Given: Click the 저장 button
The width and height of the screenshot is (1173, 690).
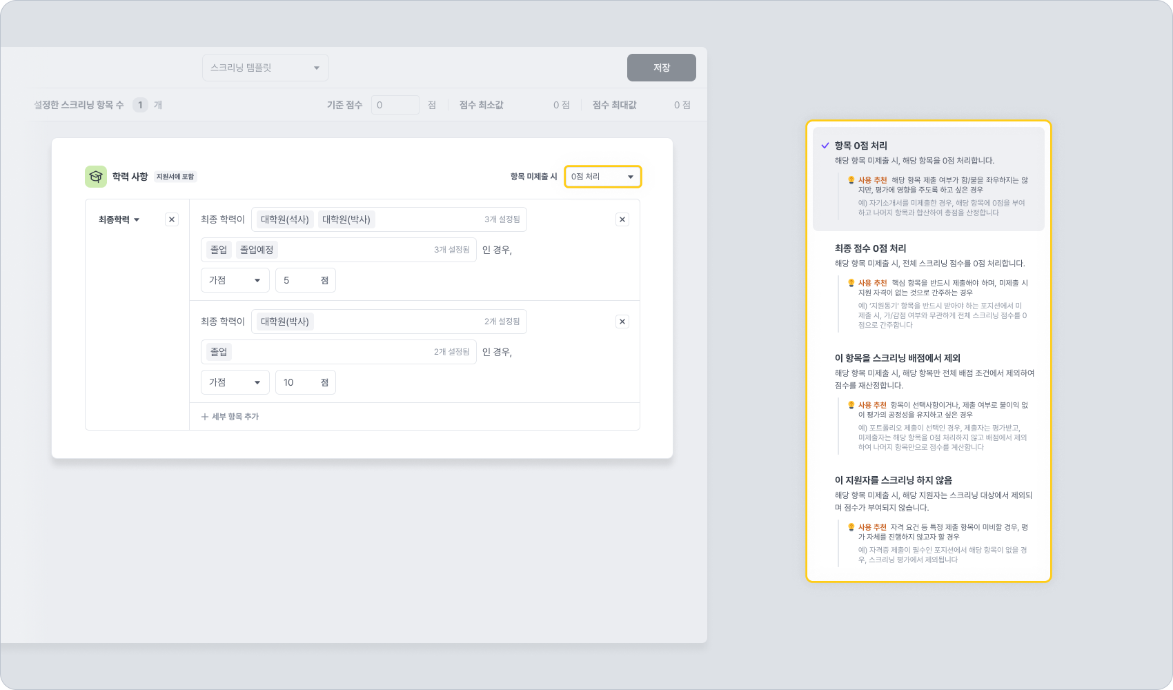Looking at the screenshot, I should (661, 68).
